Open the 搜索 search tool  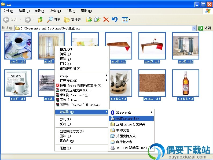tap(54, 20)
